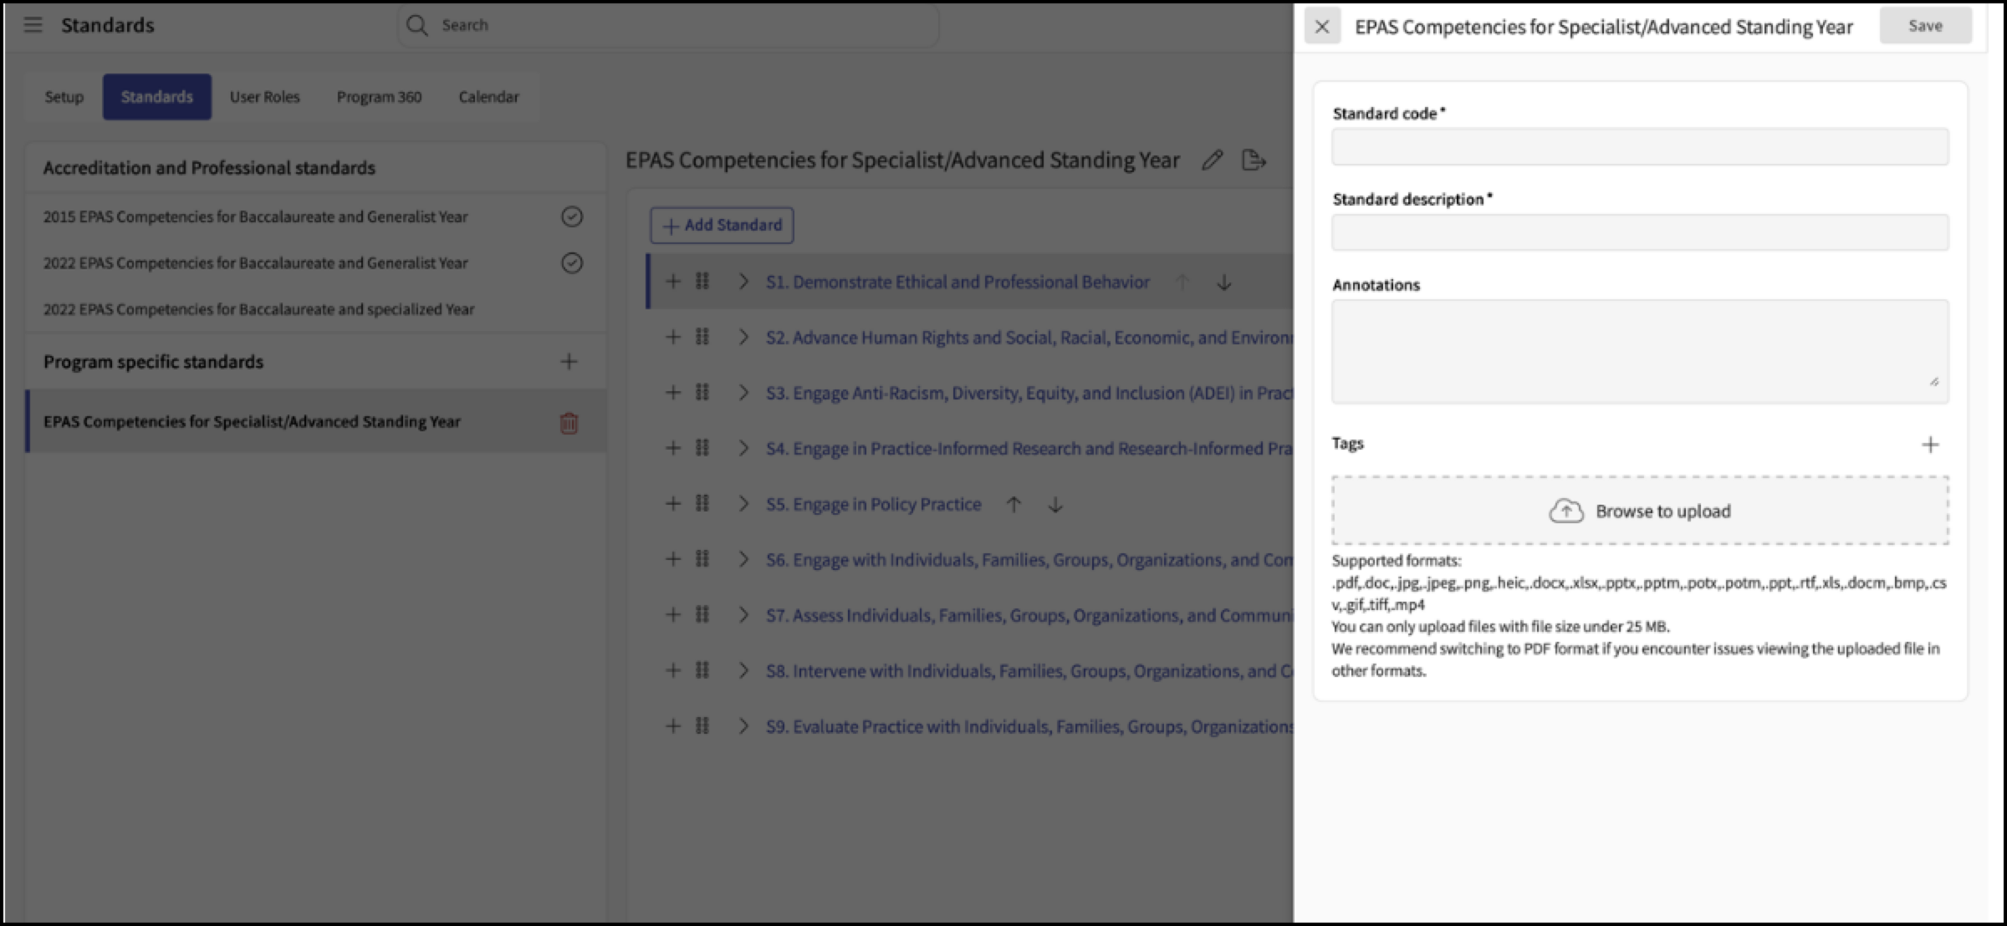Viewport: 2007px width, 926px height.
Task: Expand the S3 Engage Anti-Racism chevron
Action: 743,392
